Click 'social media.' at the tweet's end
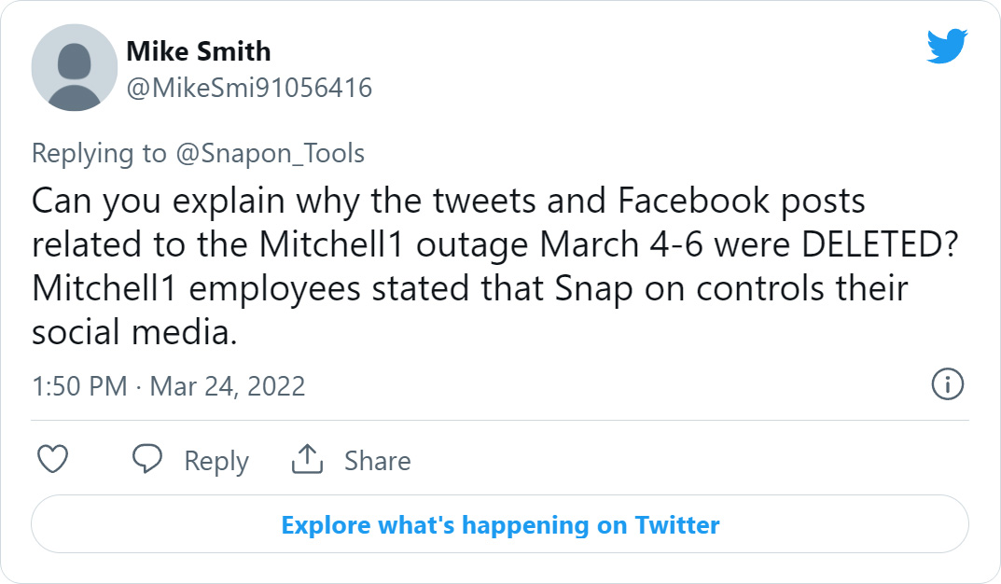 pyautogui.click(x=134, y=332)
